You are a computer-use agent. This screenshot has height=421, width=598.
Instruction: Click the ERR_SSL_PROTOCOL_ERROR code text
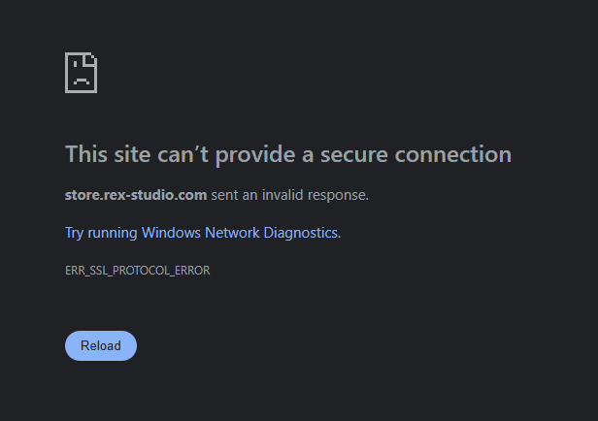(137, 271)
